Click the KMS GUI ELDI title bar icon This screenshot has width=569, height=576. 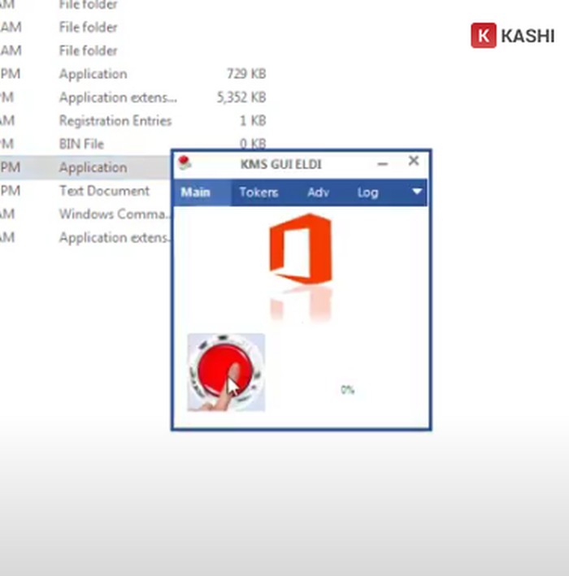185,162
